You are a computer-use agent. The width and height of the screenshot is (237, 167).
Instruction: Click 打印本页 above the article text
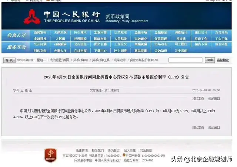pos(198,99)
